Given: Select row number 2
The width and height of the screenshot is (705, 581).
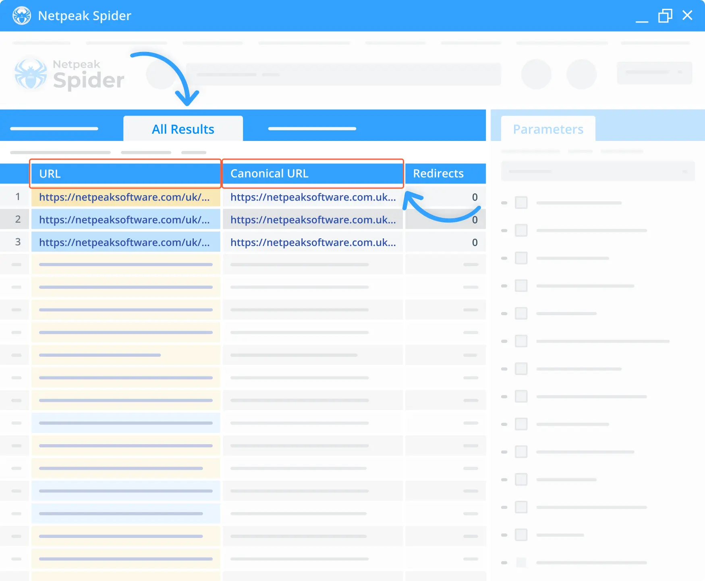Looking at the screenshot, I should tap(15, 219).
